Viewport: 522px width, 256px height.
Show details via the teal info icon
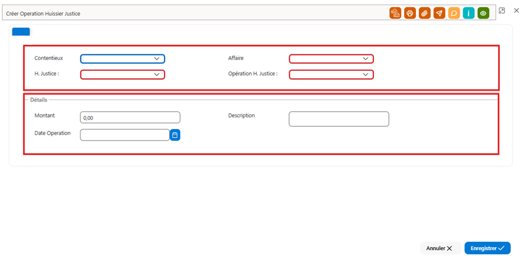(x=468, y=13)
